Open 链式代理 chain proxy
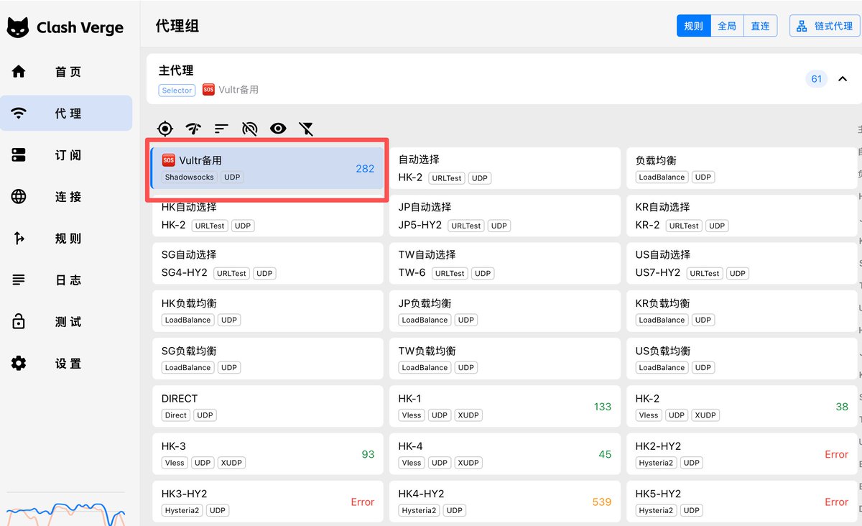Viewport: 862px width, 526px height. point(825,26)
